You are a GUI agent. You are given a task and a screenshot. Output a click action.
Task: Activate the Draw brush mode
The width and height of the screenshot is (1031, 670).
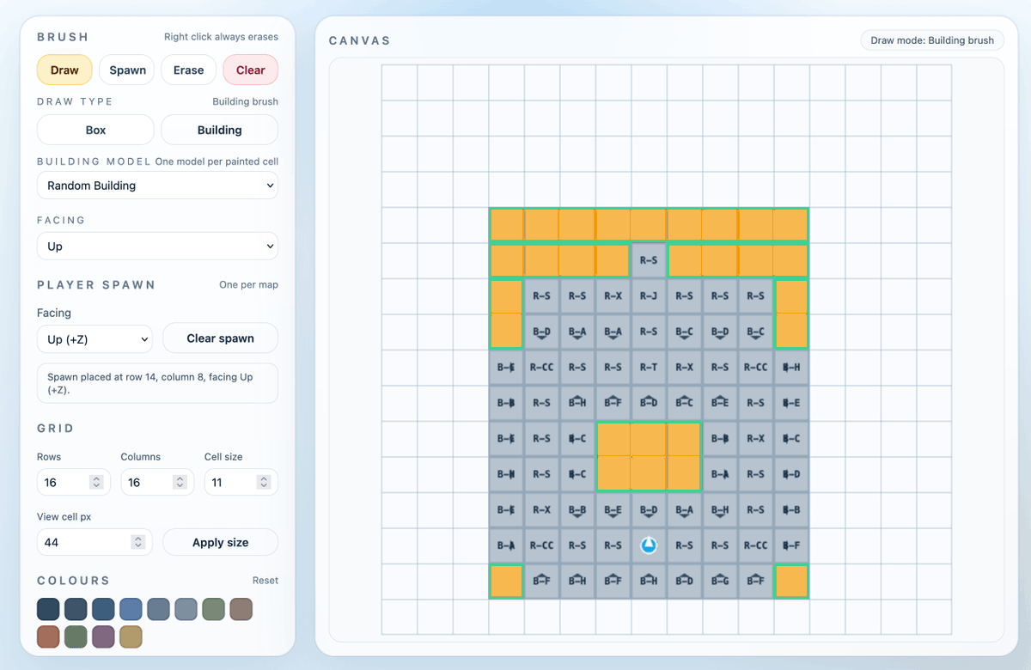pyautogui.click(x=64, y=70)
